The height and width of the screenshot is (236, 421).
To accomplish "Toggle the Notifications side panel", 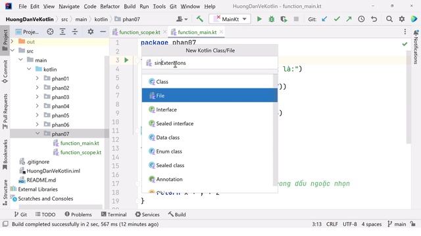I will point(416,47).
